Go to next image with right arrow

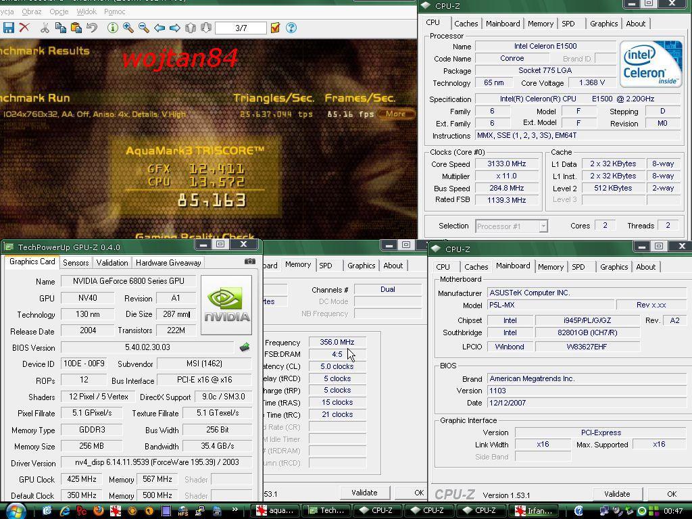click(175, 28)
